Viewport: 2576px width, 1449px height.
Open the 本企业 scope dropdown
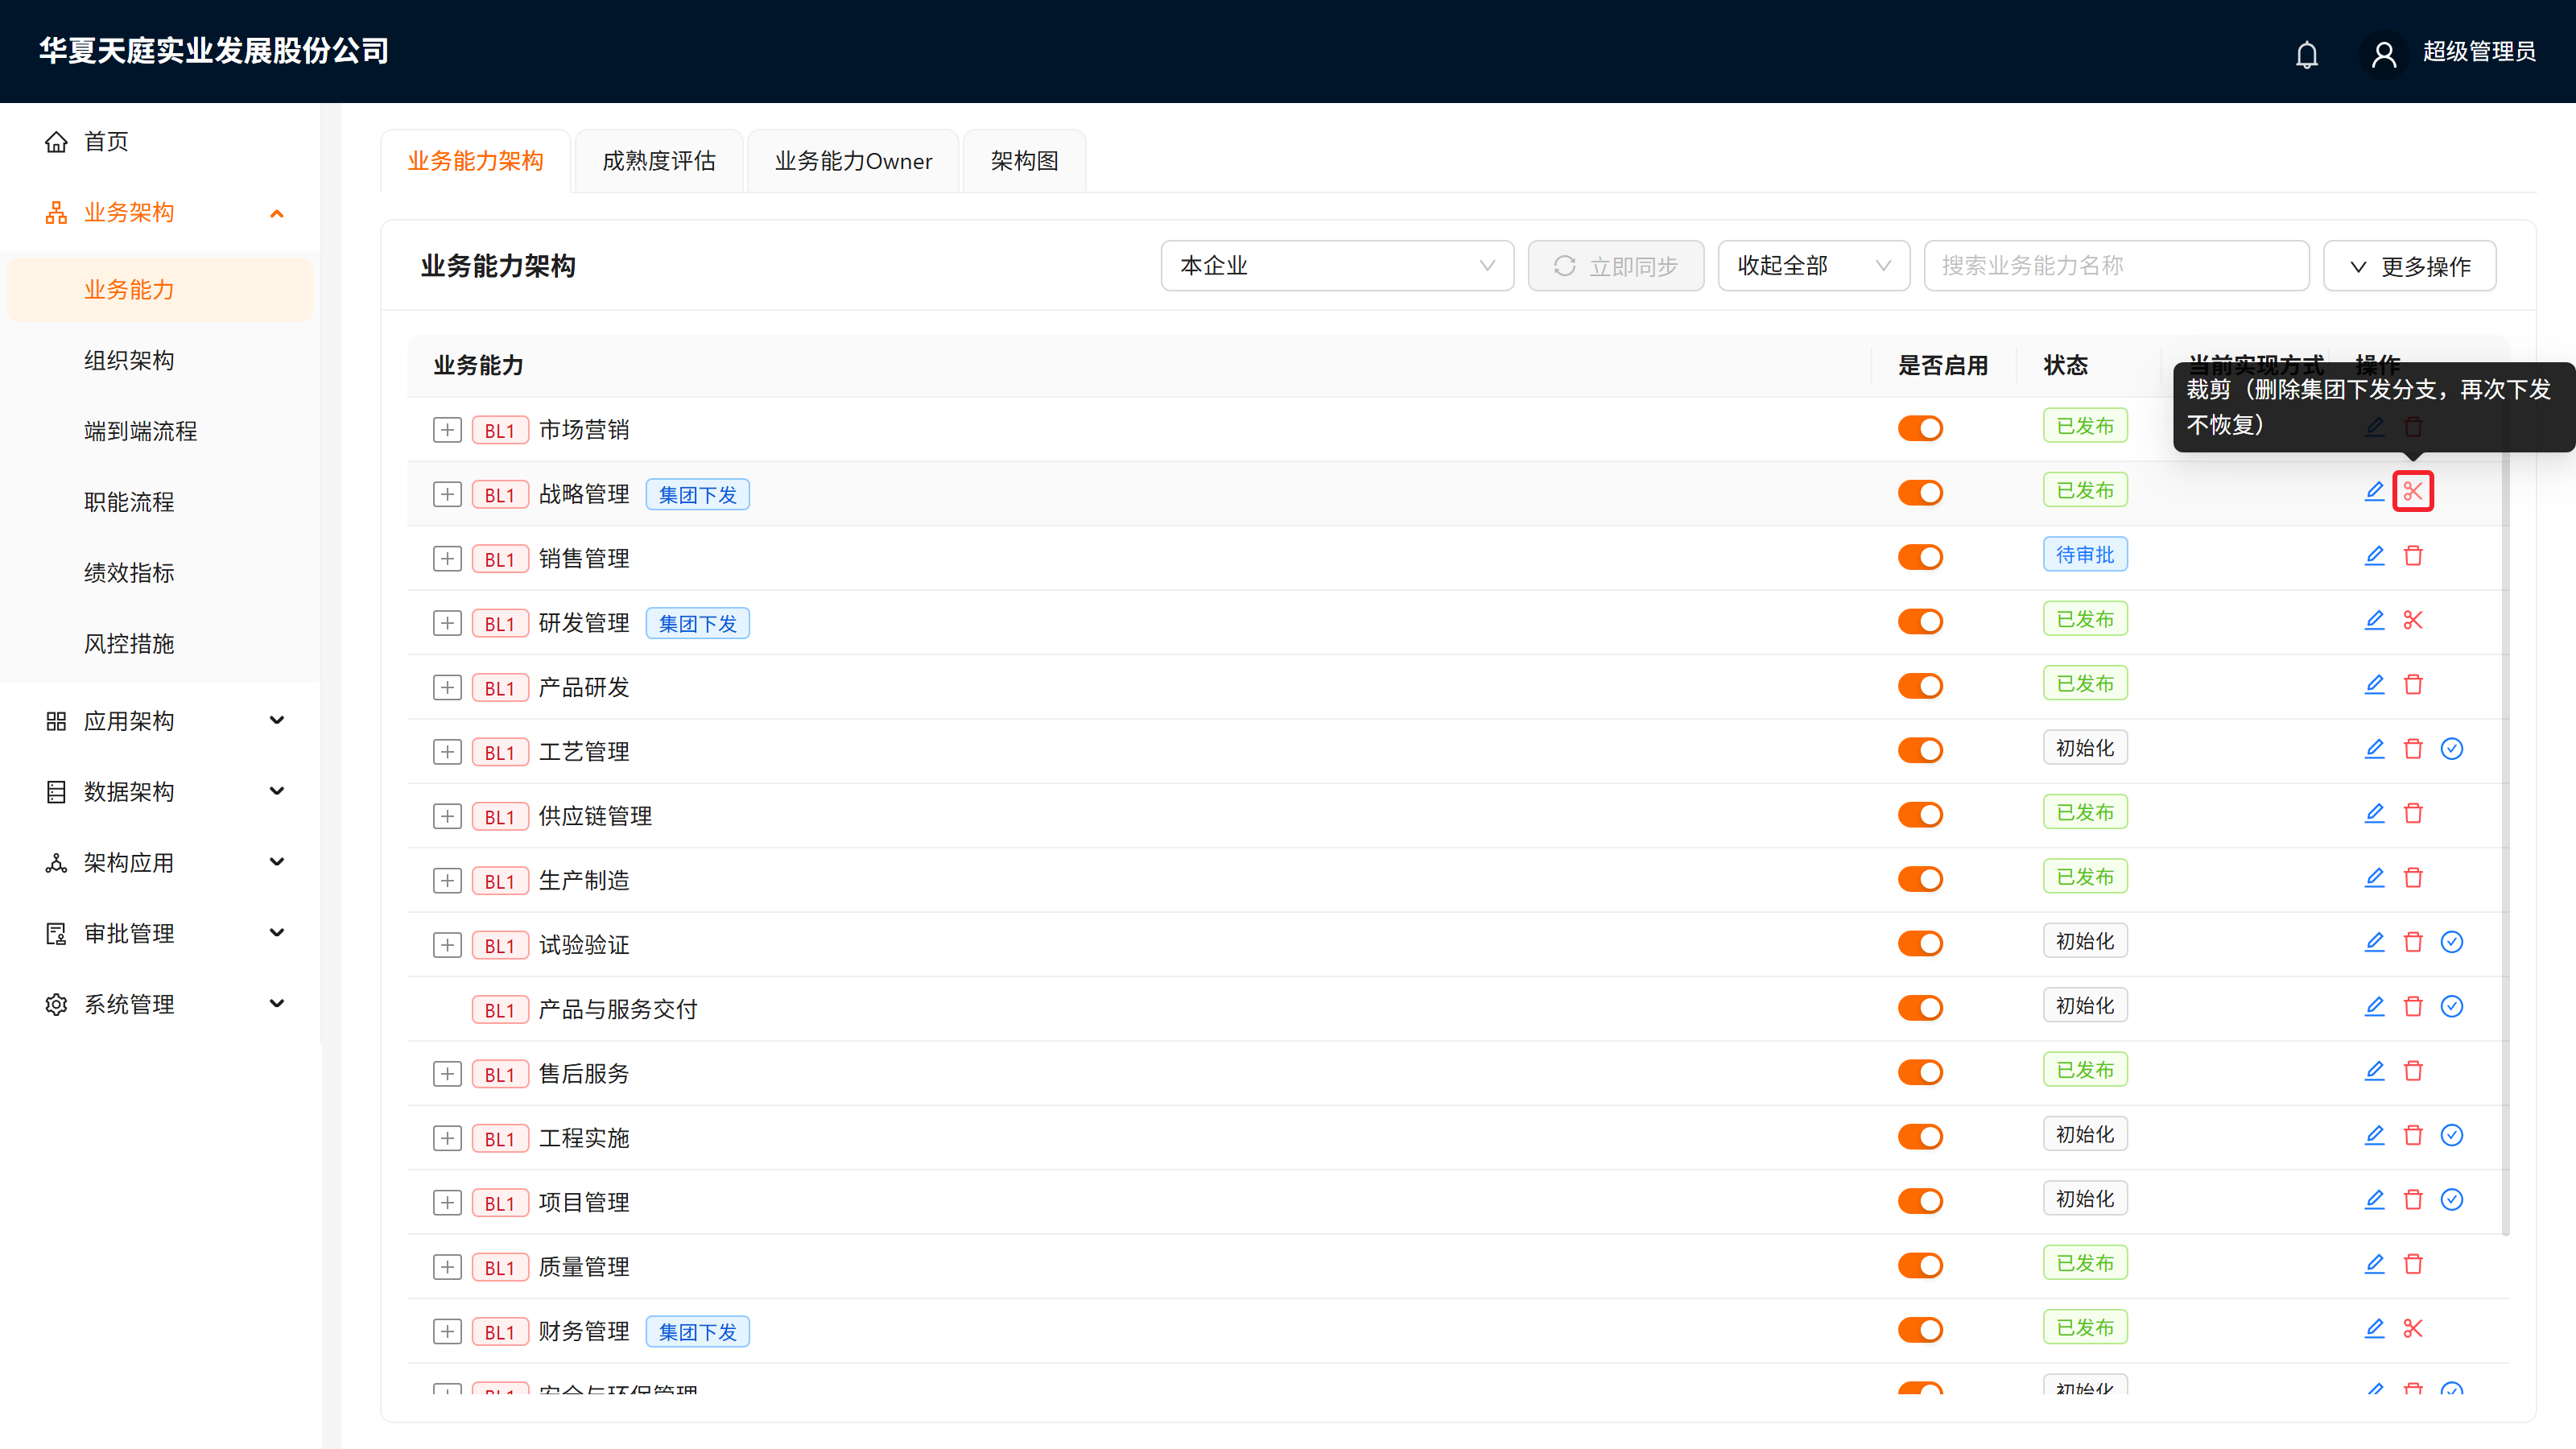pos(1337,266)
